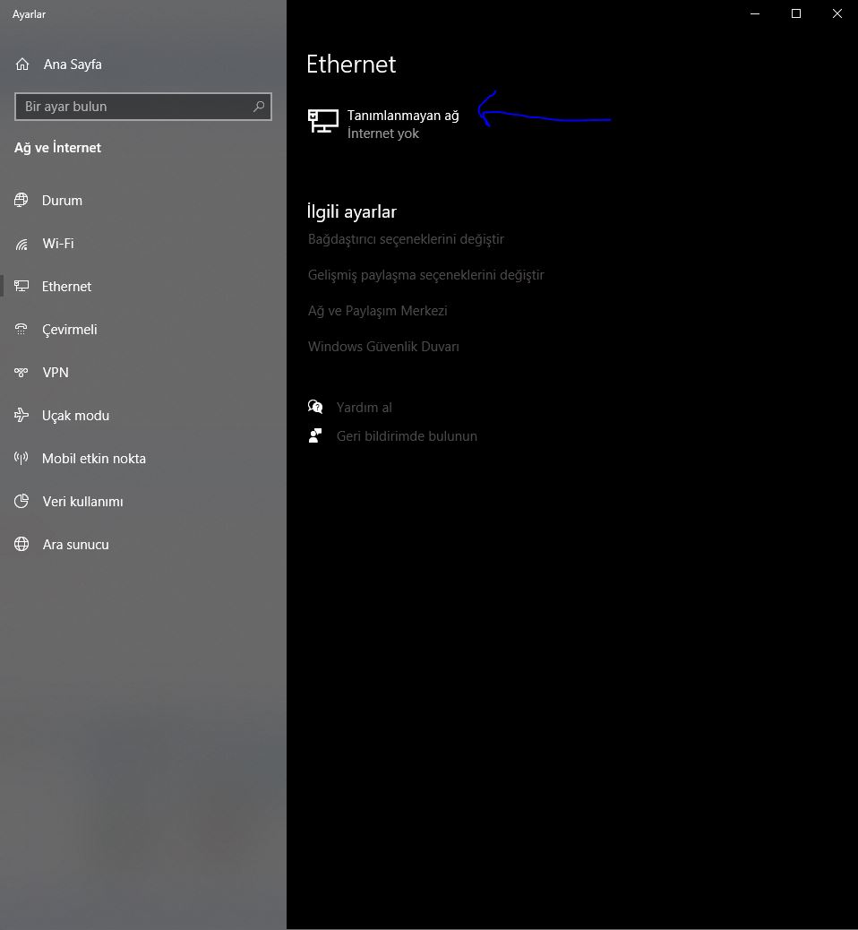This screenshot has height=930, width=858.
Task: Maximize the Ayarlar window
Action: 796,13
